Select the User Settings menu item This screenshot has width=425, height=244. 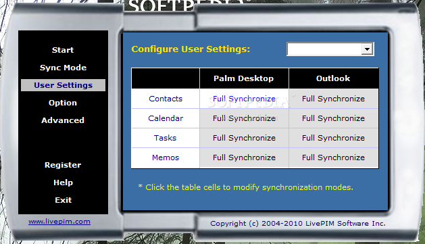click(x=63, y=85)
